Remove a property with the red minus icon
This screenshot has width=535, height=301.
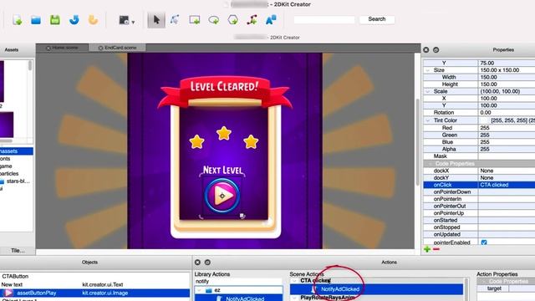pos(436,249)
